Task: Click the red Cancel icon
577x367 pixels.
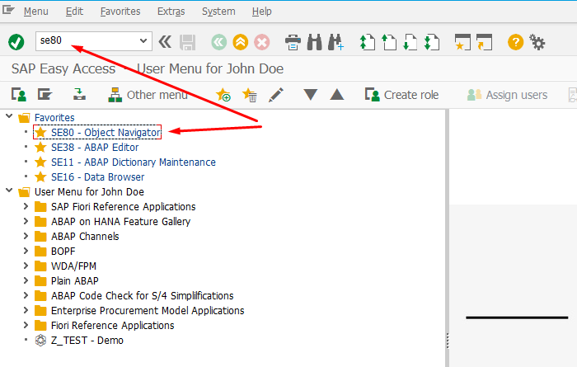Action: pyautogui.click(x=262, y=42)
